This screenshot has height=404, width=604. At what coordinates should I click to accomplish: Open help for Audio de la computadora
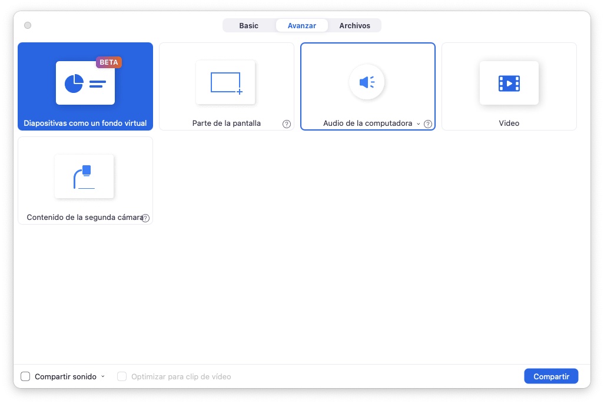[428, 124]
